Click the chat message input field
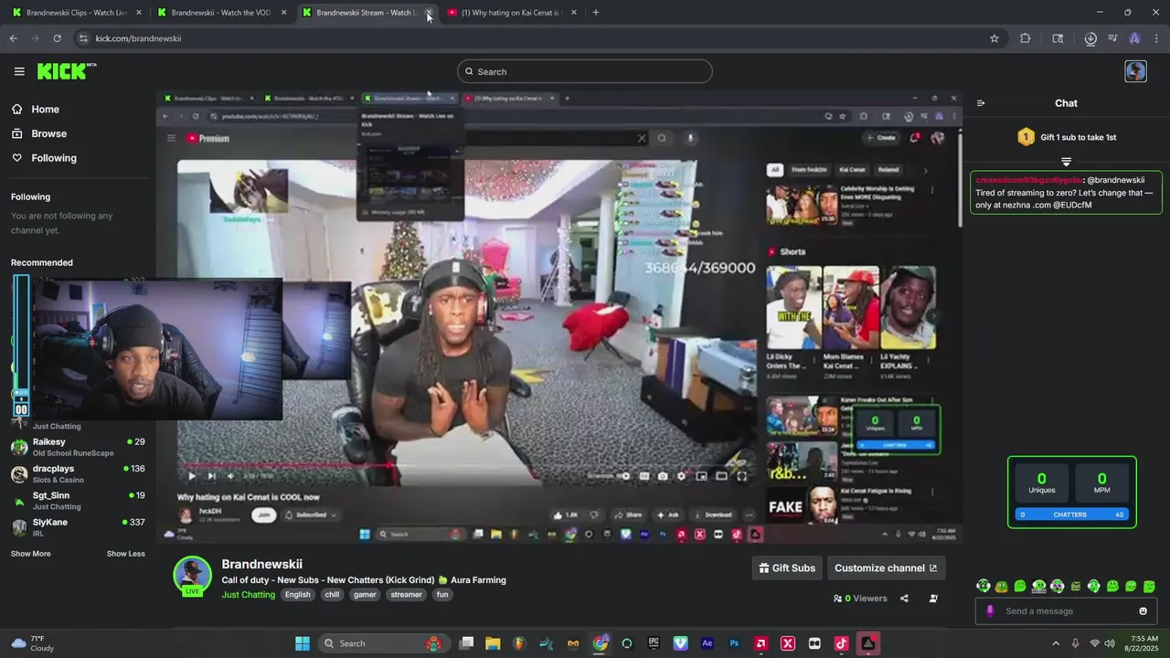1170x658 pixels. (x=1066, y=611)
